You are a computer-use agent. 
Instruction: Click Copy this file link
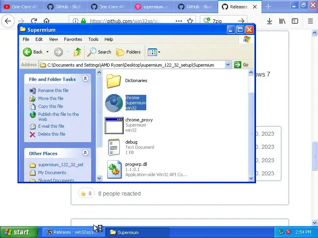coord(50,106)
